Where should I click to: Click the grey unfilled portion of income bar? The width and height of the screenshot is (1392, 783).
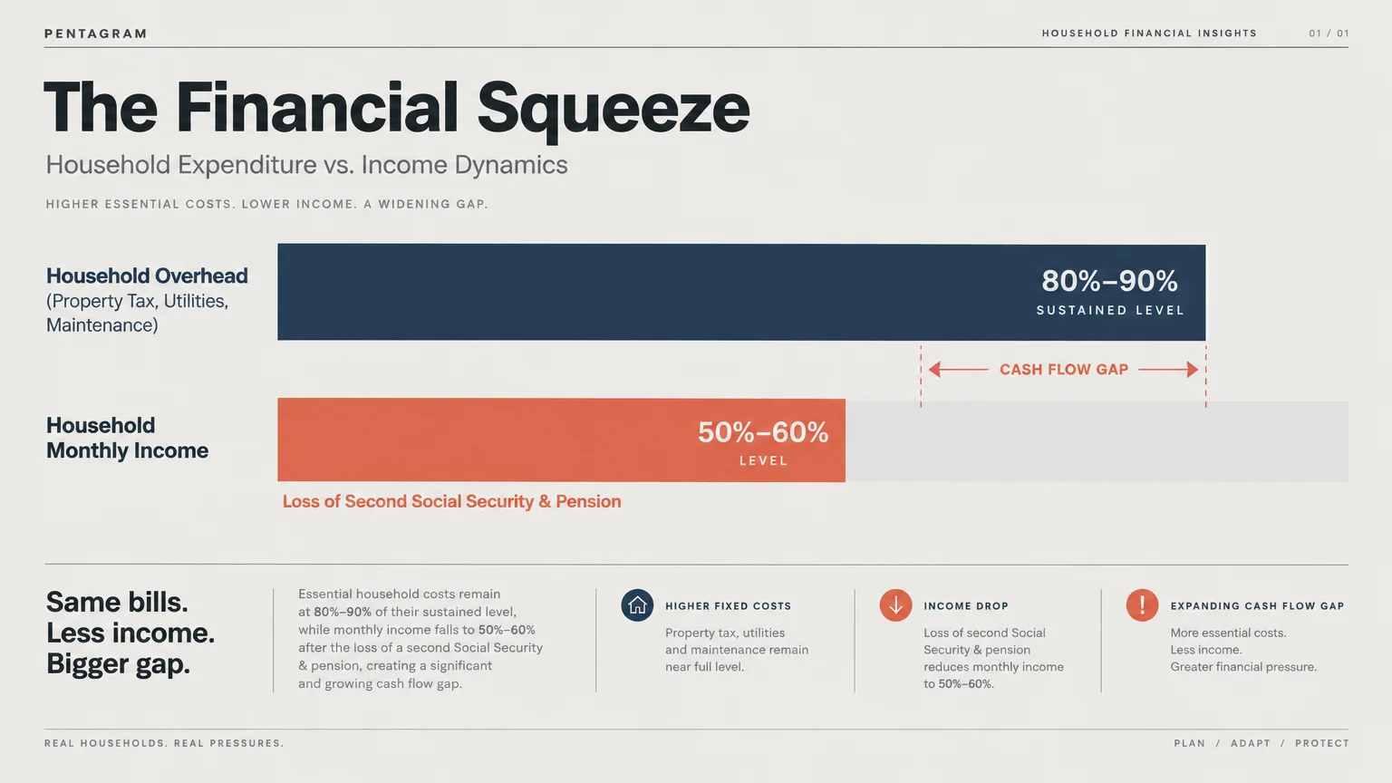(1097, 441)
